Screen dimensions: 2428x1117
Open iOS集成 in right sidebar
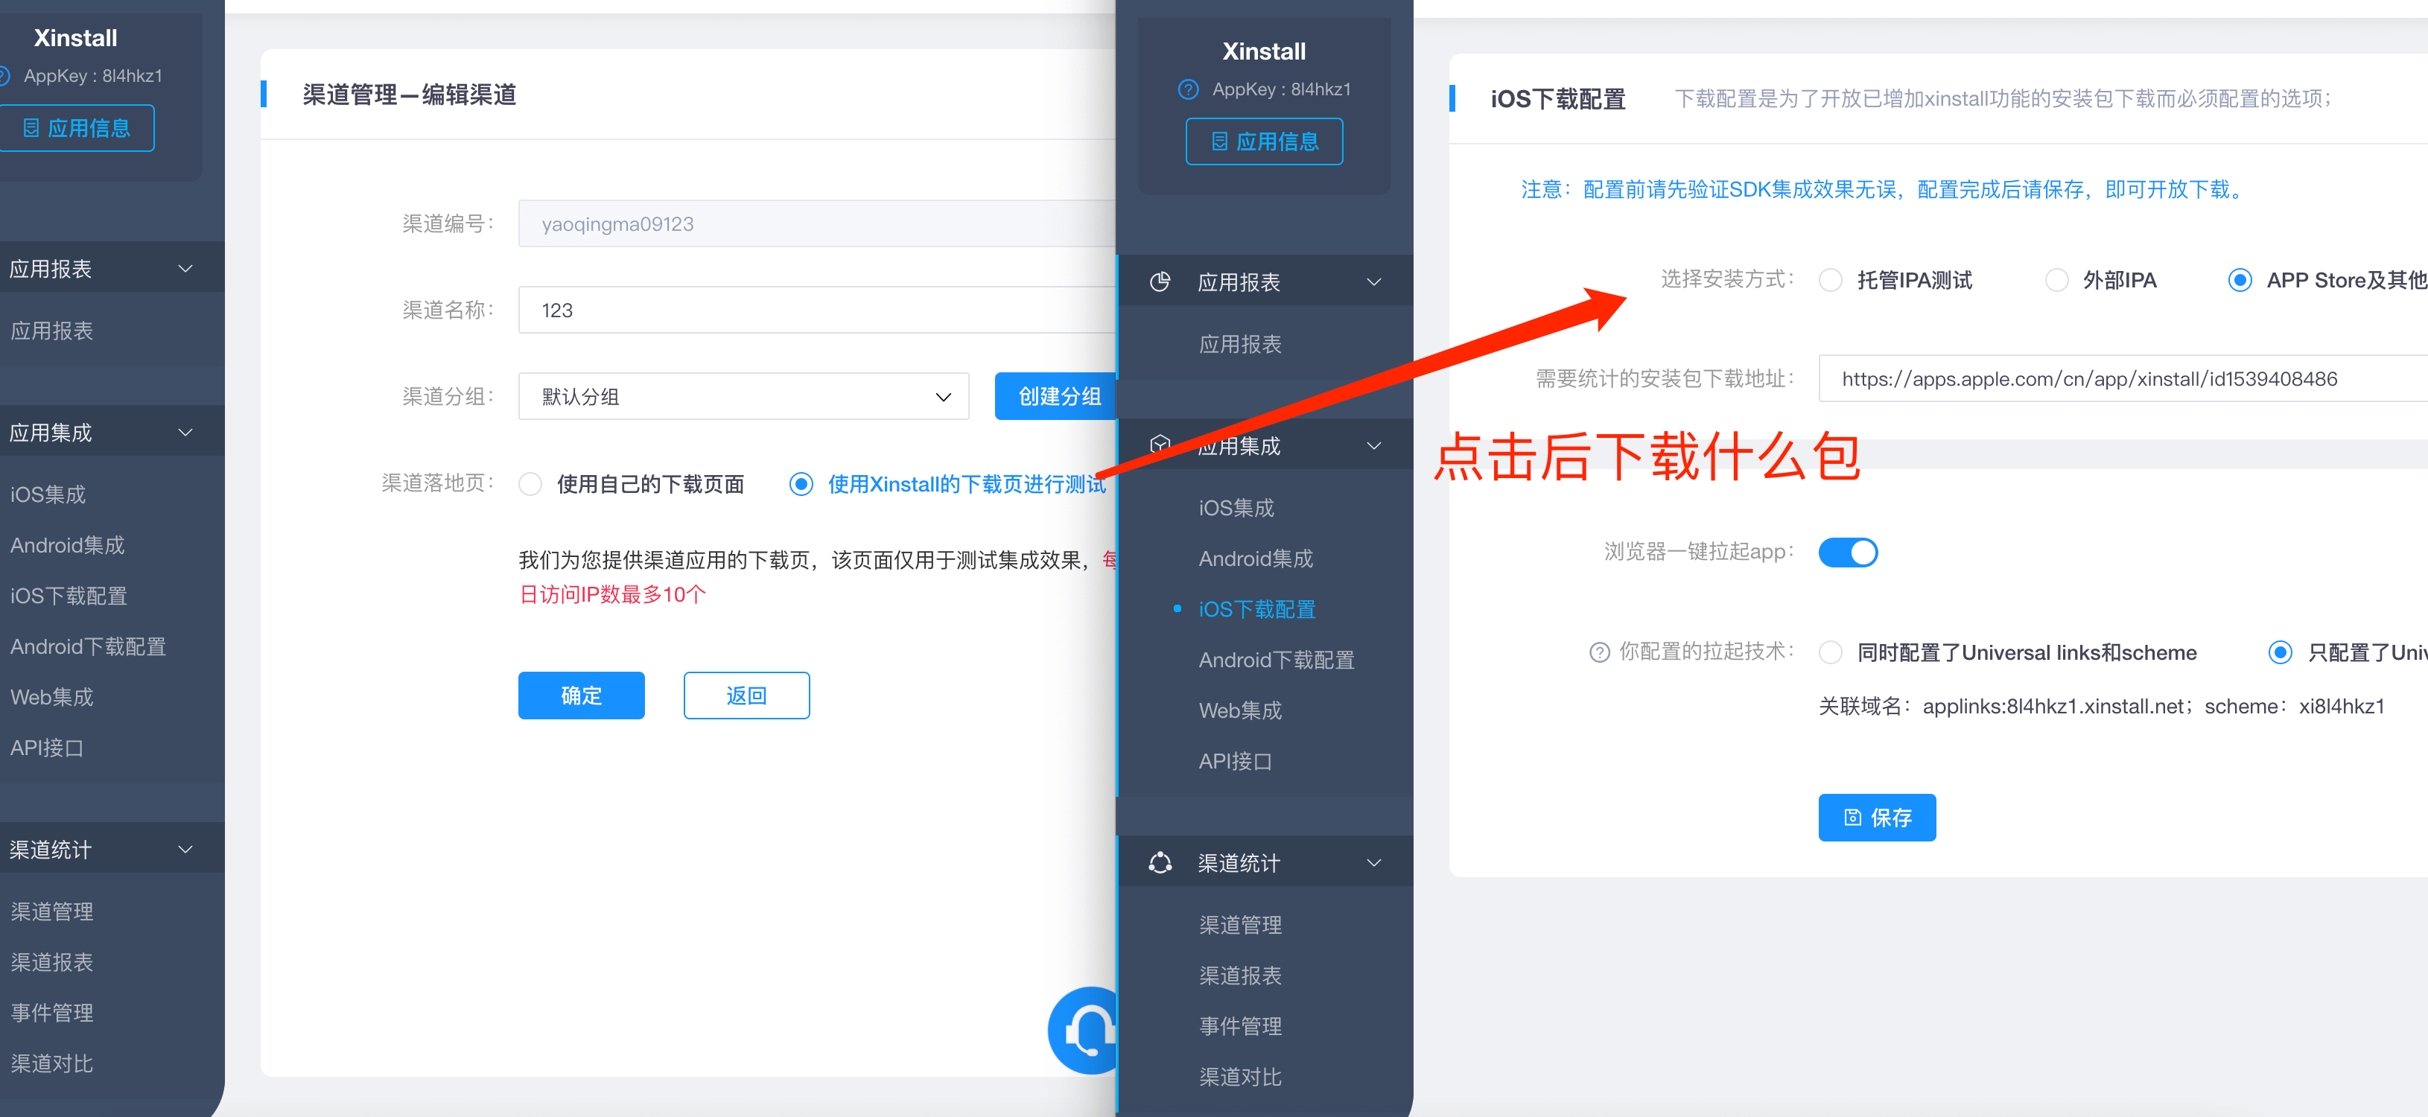click(1236, 508)
